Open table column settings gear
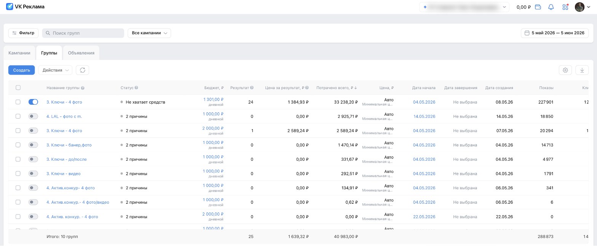 click(565, 70)
